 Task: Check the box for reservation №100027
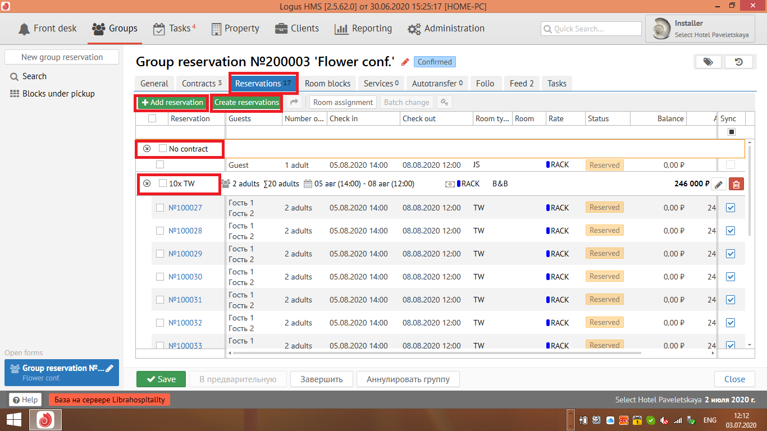point(160,208)
